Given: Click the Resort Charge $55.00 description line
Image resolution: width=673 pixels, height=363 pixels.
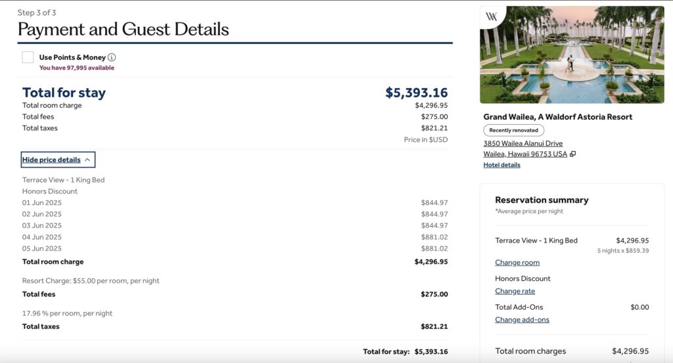Looking at the screenshot, I should [x=91, y=281].
